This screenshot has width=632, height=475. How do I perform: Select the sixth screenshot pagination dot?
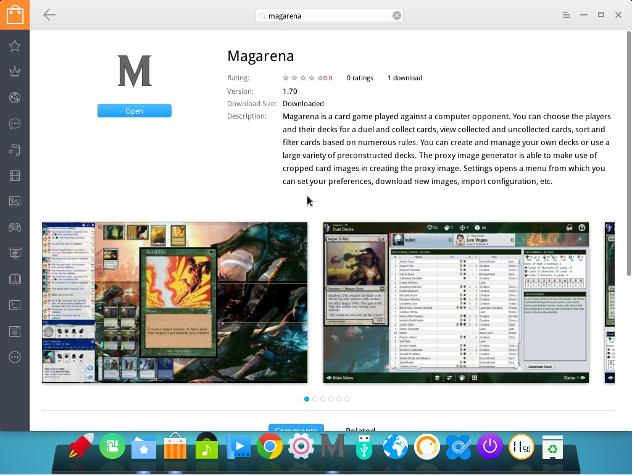[x=347, y=399]
